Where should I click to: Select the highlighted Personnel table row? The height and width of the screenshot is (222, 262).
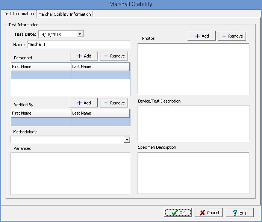click(x=70, y=75)
